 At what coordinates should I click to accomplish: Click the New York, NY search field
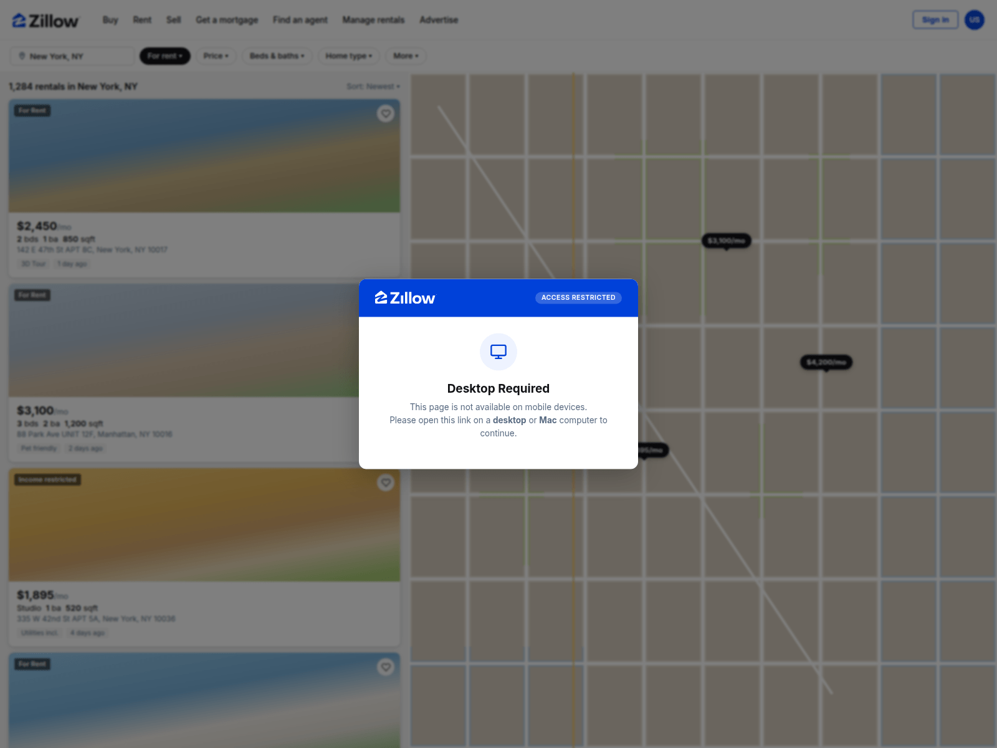72,56
